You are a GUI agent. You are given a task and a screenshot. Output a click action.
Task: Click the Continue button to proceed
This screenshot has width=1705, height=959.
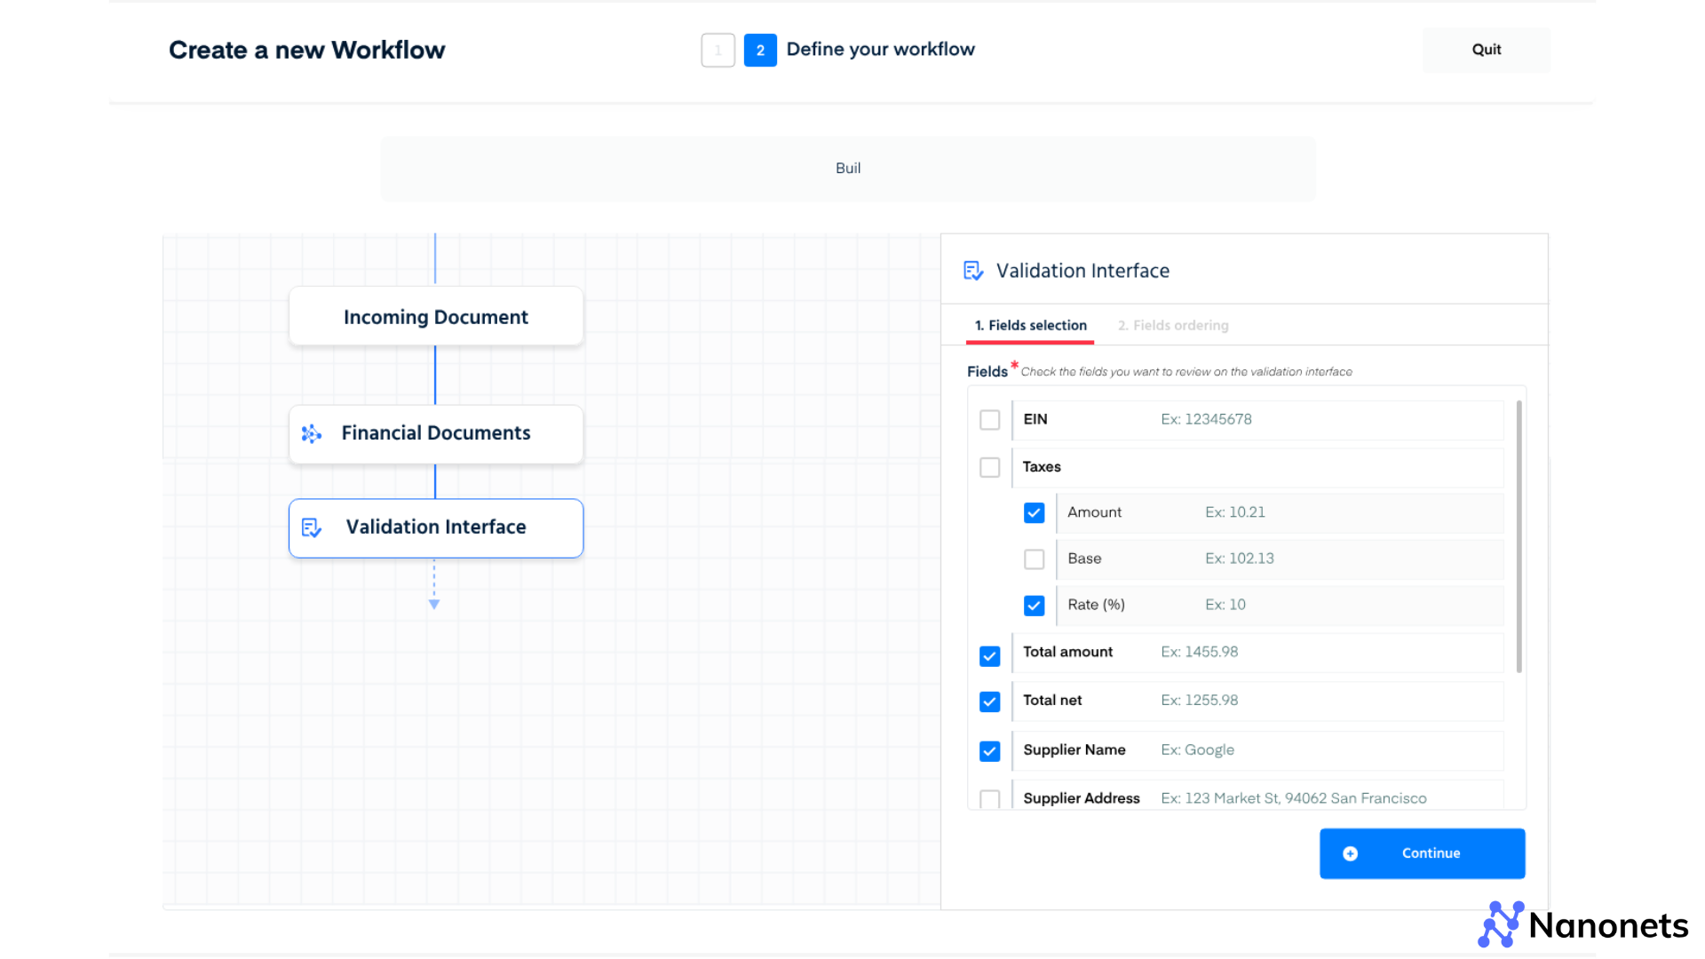(1423, 853)
